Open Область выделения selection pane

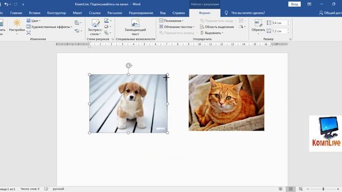217,27
